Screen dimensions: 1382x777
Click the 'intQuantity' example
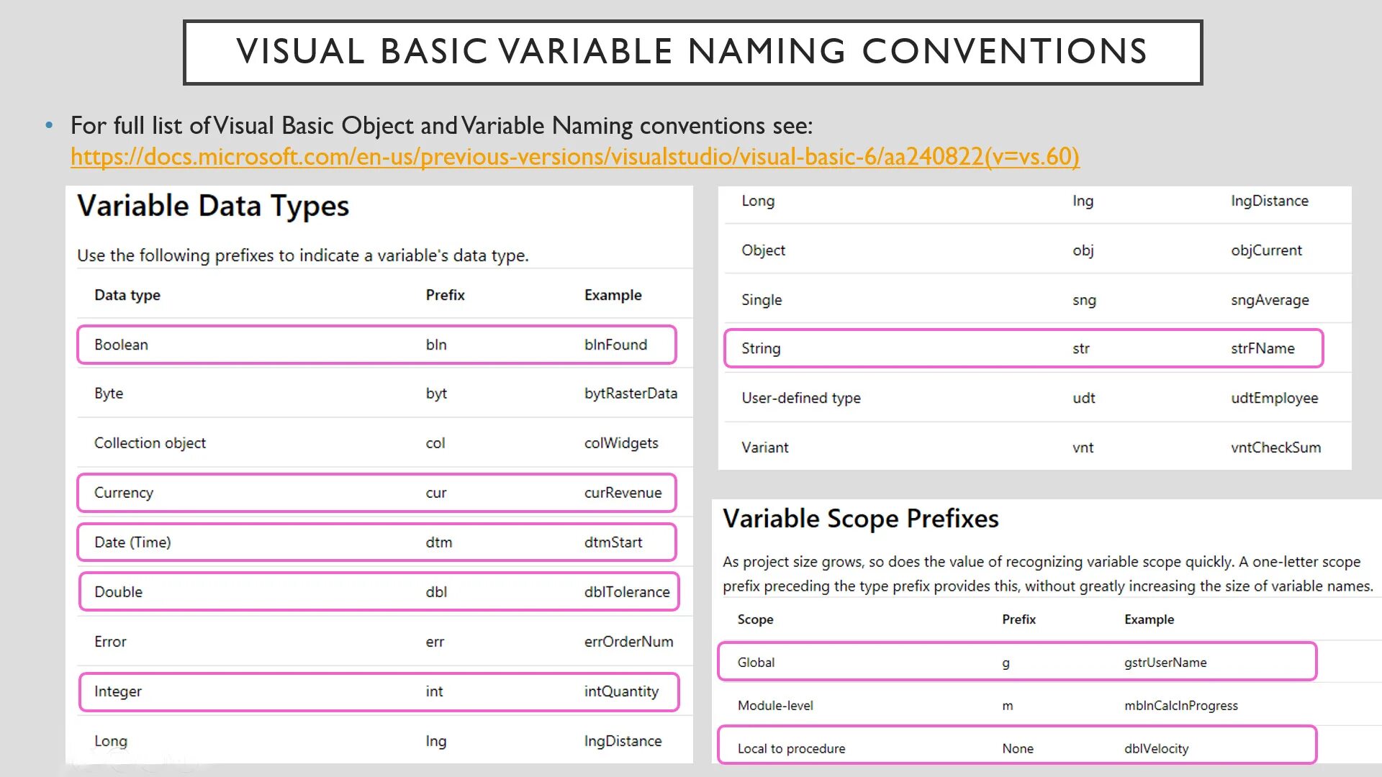point(621,691)
